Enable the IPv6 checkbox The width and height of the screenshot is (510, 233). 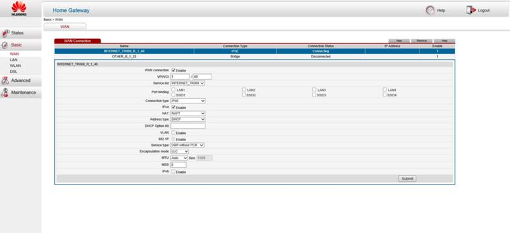coord(173,172)
